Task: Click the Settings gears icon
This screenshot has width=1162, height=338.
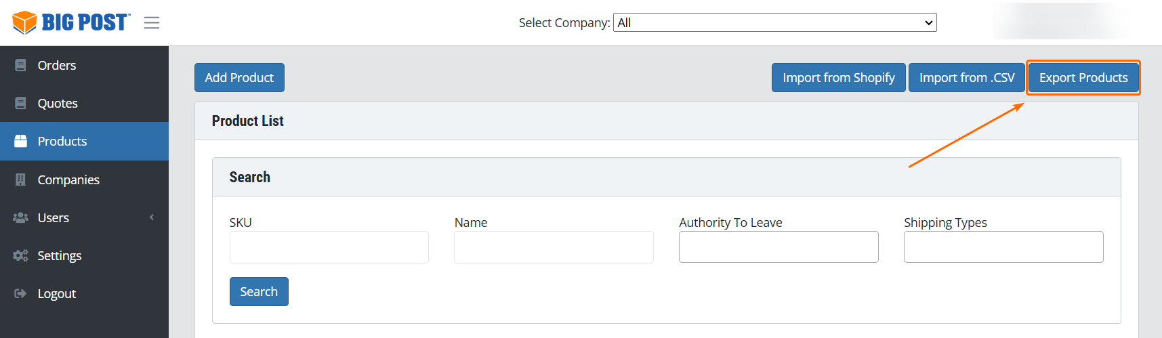Action: coord(20,255)
